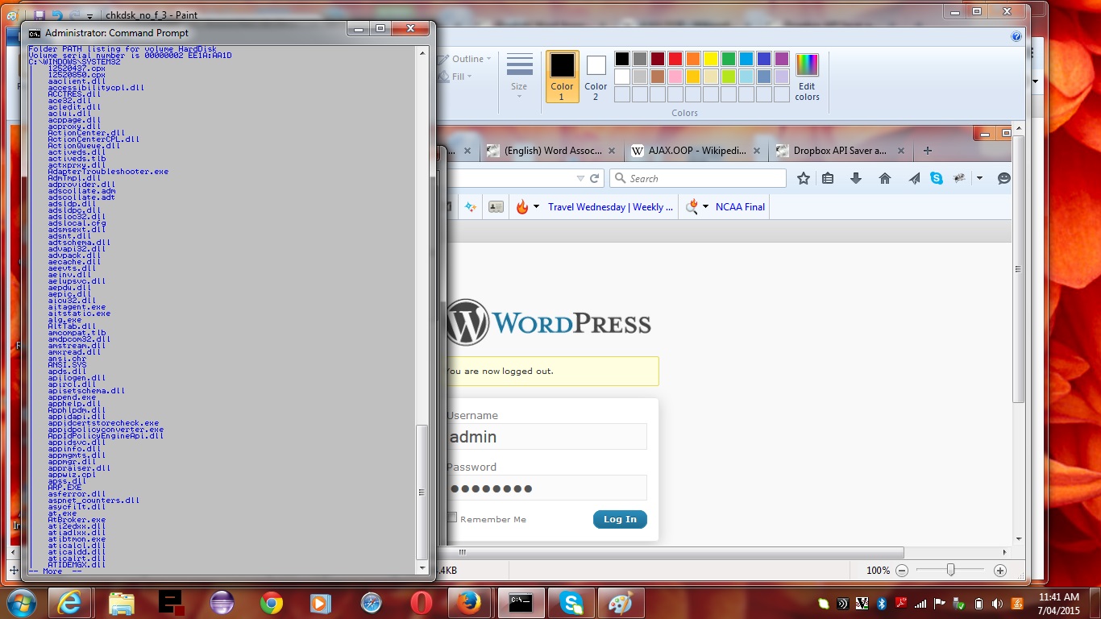Click the Firefox Search box
Image resolution: width=1101 pixels, height=619 pixels.
click(x=698, y=178)
